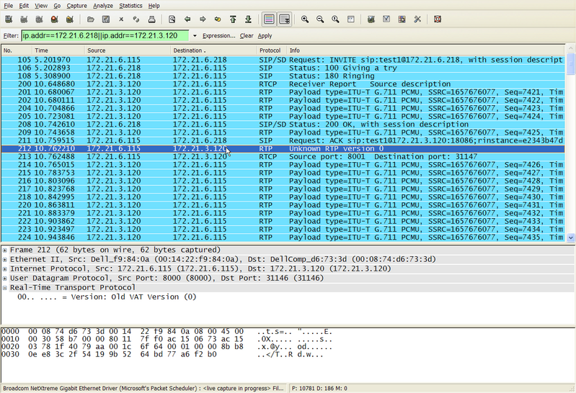The width and height of the screenshot is (576, 393).
Task: Stop the running live capture
Action: click(x=55, y=19)
